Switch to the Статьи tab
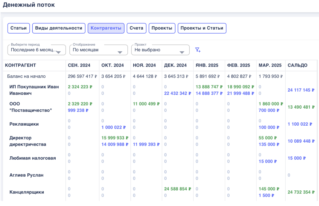Viewport: 319px width, 206px height. (x=18, y=28)
